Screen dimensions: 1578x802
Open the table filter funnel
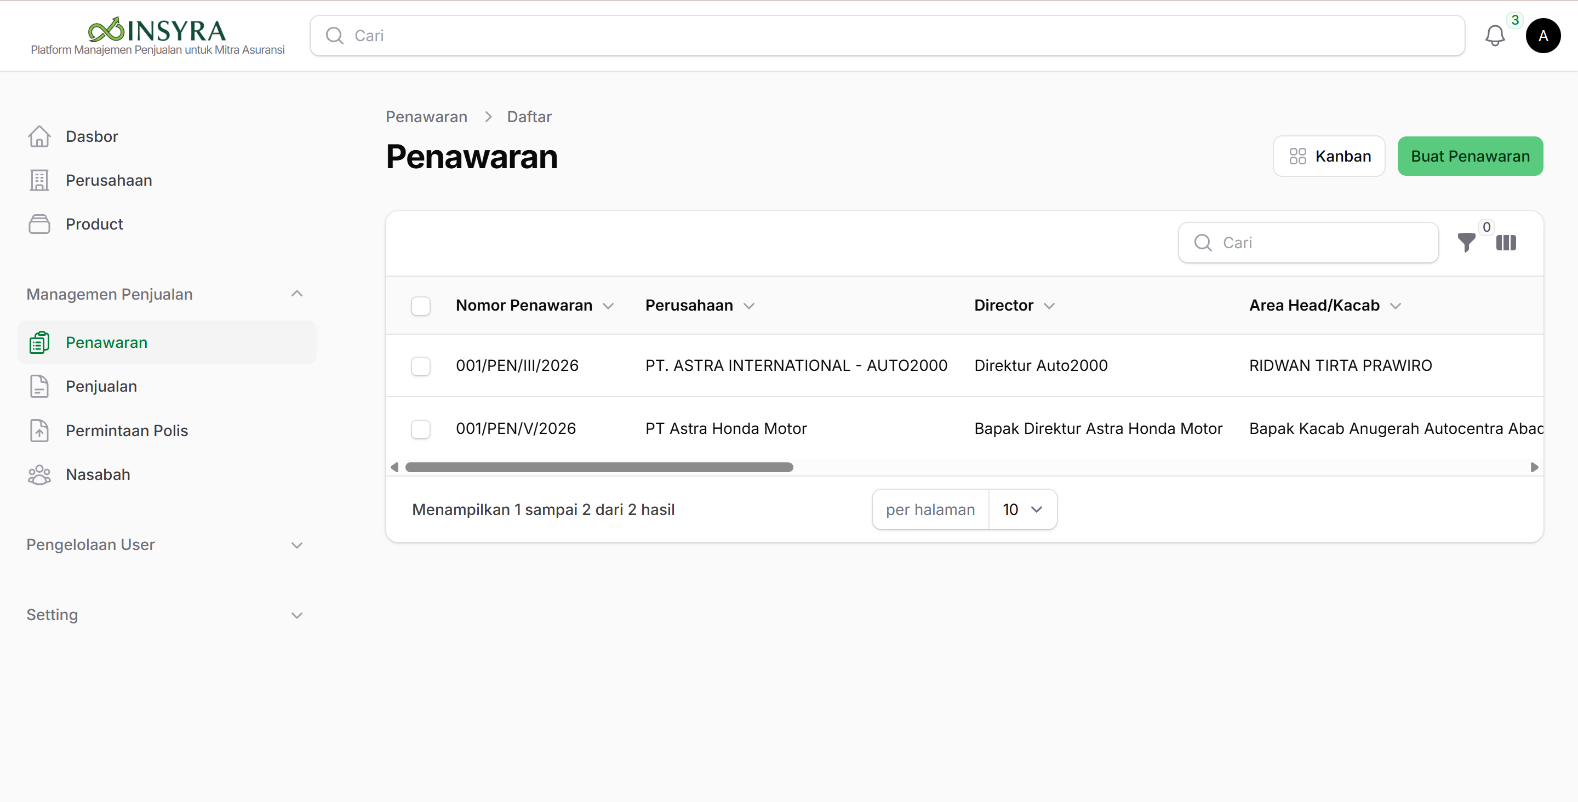[1466, 243]
